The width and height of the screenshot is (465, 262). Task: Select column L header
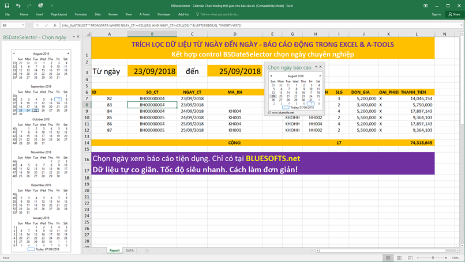pyautogui.click(x=417, y=34)
